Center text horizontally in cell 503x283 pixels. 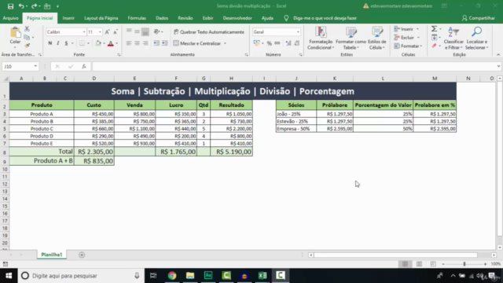point(137,43)
